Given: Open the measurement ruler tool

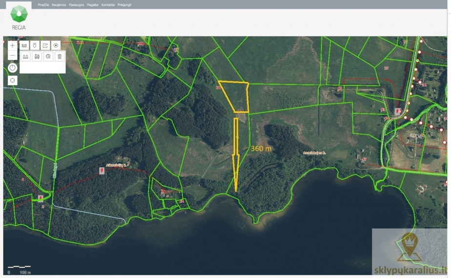Looking at the screenshot, I should [24, 45].
